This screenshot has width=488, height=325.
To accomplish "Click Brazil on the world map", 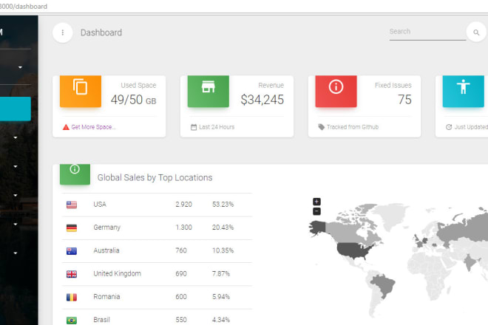I will click(x=384, y=284).
